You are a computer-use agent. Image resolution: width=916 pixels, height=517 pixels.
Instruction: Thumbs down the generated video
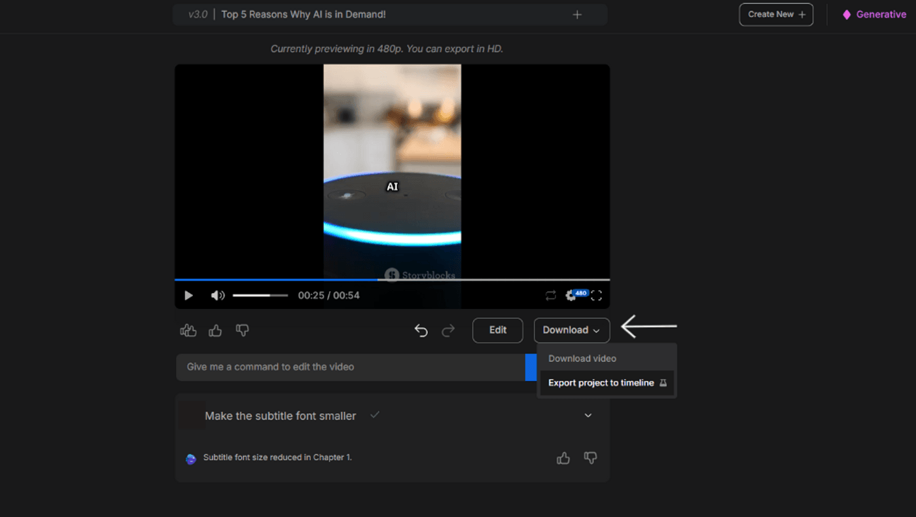click(x=242, y=330)
